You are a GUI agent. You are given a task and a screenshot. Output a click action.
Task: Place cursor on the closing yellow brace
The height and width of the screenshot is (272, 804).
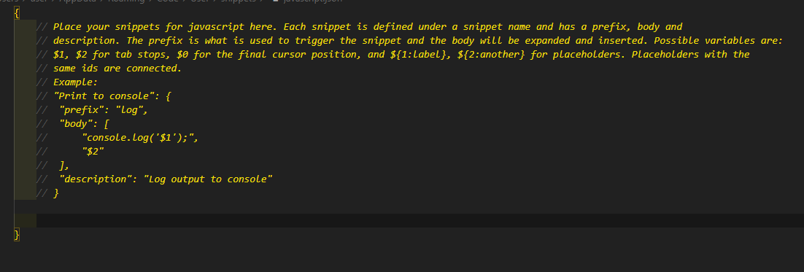[x=17, y=235]
